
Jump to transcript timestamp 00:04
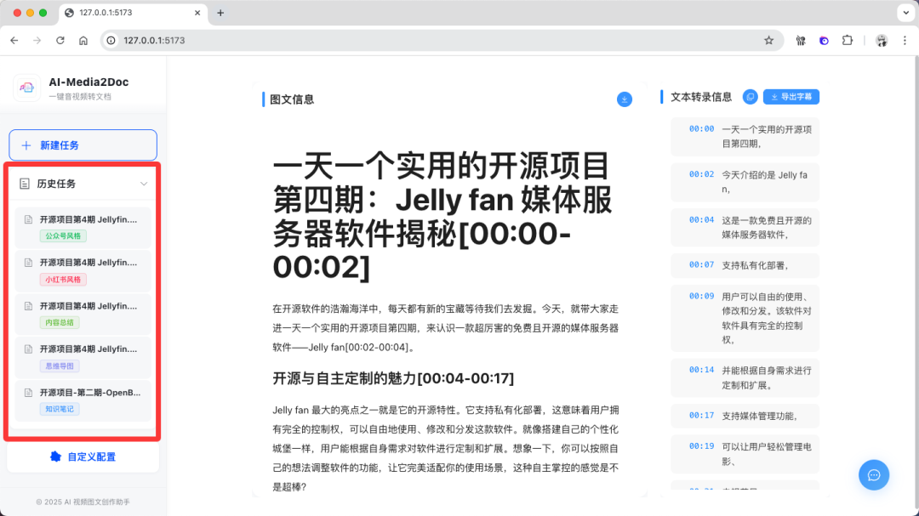701,219
